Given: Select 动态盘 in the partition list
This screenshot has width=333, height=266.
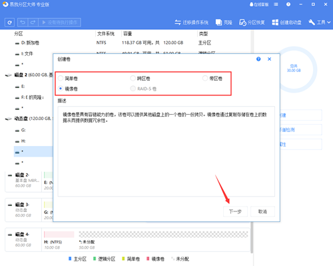Looking at the screenshot, I should click(x=29, y=119).
